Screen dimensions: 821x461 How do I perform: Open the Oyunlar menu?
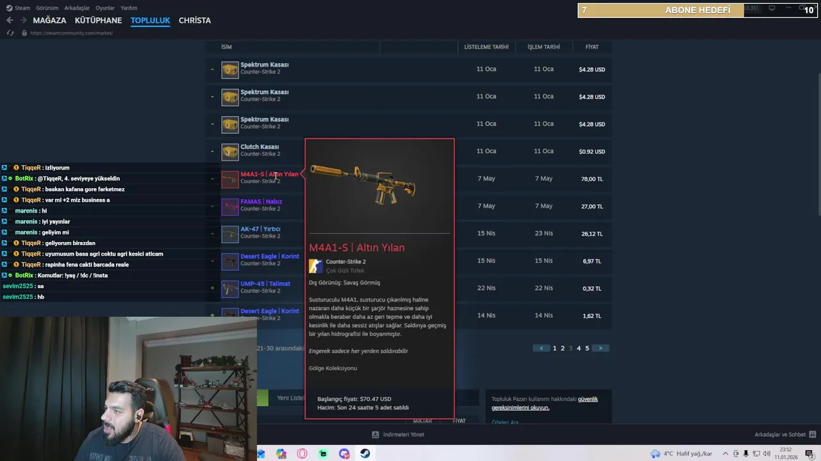tap(105, 8)
